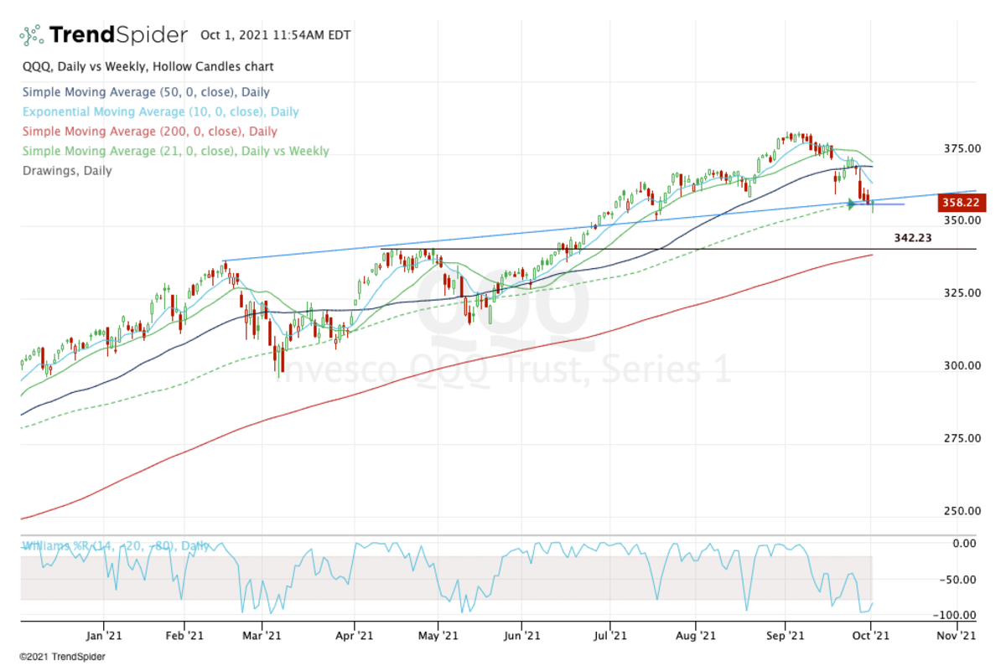Click the Feb '21 date axis label
Image resolution: width=1006 pixels, height=666 pixels.
click(x=184, y=636)
